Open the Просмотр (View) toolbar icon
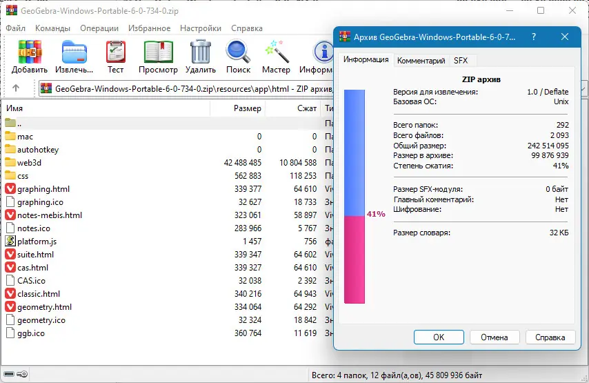Screen dimensions: 589x383 pyautogui.click(x=158, y=52)
